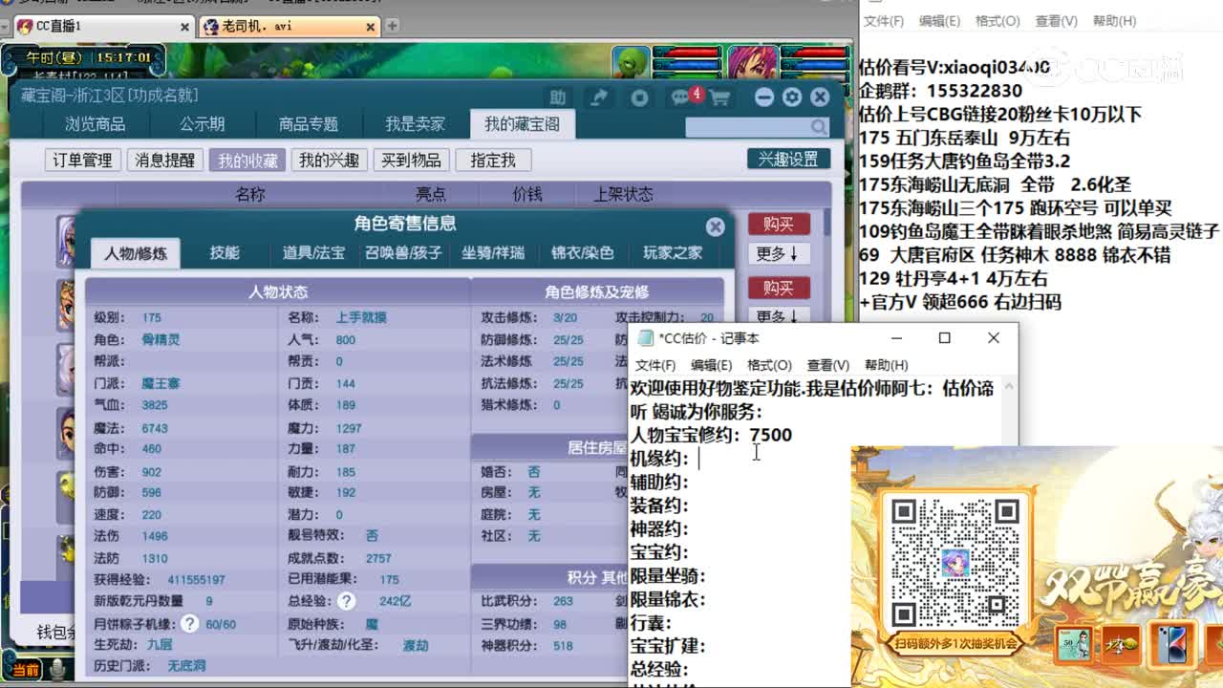
Task: Open 消息提醒 sub-tab
Action: click(164, 160)
